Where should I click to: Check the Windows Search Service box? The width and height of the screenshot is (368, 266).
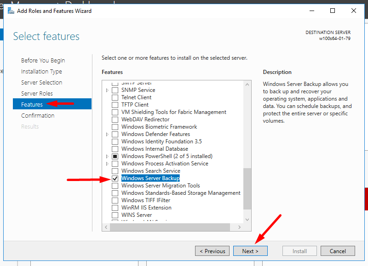pyautogui.click(x=115, y=171)
